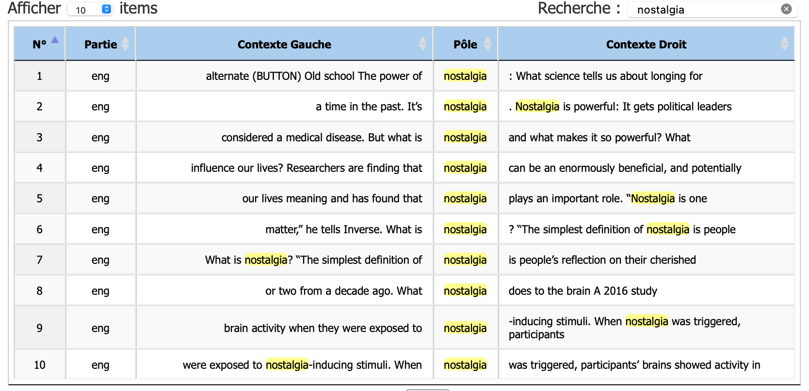Clear the nostalgia search field
The width and height of the screenshot is (809, 391).
(786, 9)
